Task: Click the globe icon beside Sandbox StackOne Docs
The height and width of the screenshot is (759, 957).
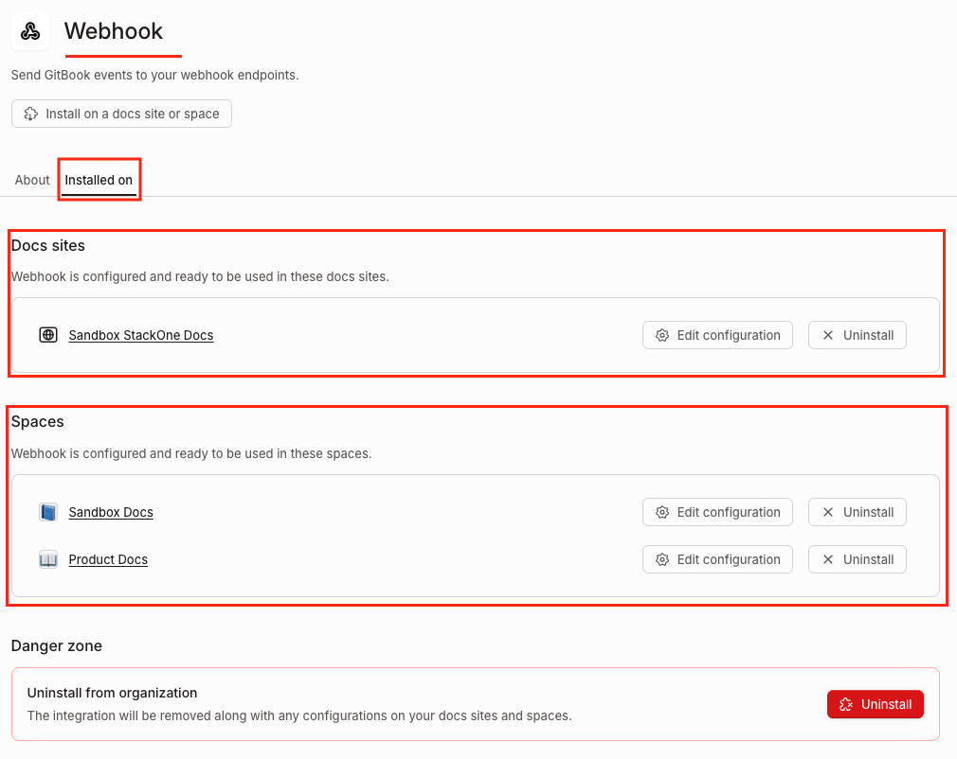Action: (48, 335)
